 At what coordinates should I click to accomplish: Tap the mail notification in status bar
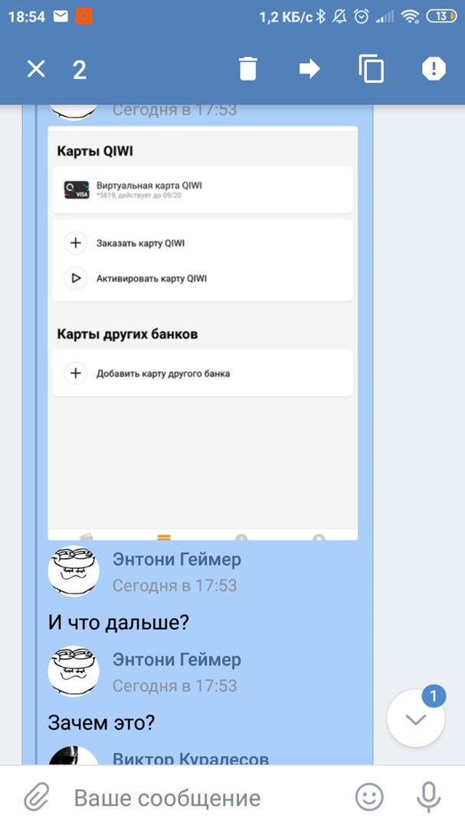coord(61,17)
